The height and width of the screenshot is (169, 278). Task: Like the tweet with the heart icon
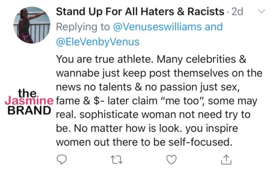[171, 160]
